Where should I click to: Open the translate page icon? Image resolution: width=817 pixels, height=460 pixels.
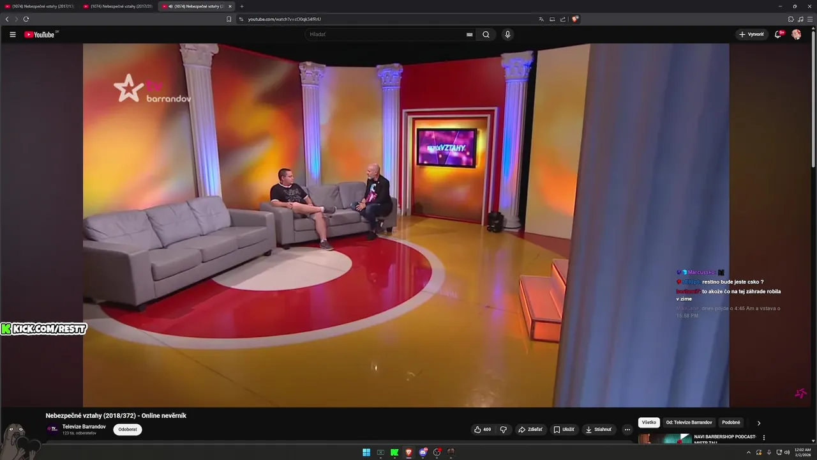tap(541, 19)
